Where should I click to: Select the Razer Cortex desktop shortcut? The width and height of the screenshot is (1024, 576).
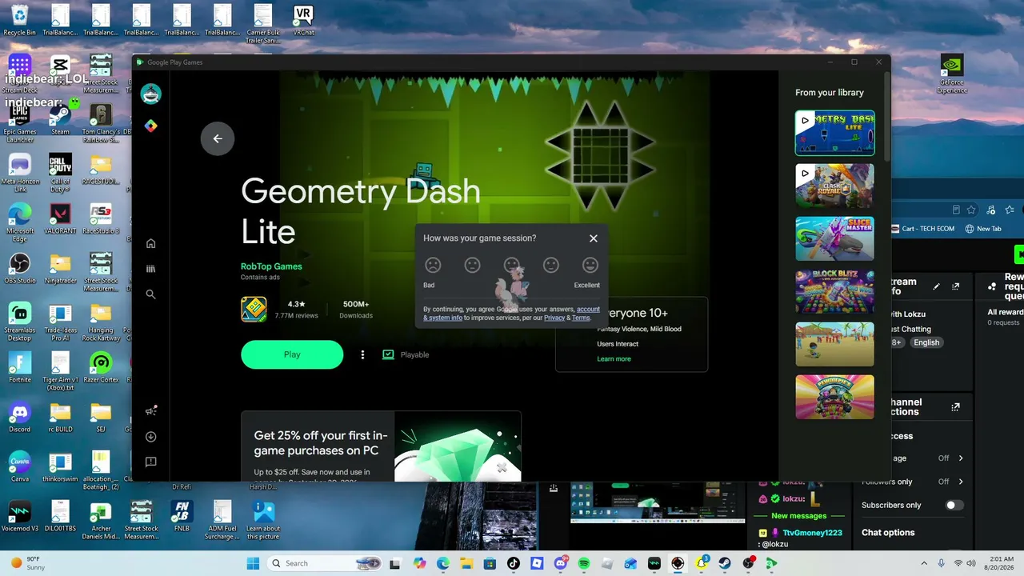[101, 368]
